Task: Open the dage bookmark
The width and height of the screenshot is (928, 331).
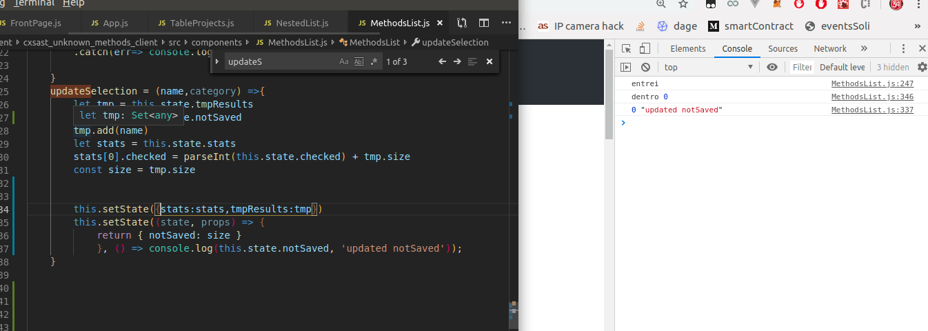Action: [677, 26]
